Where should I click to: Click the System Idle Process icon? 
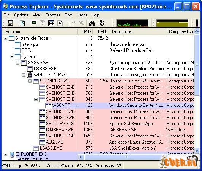click(x=11, y=39)
